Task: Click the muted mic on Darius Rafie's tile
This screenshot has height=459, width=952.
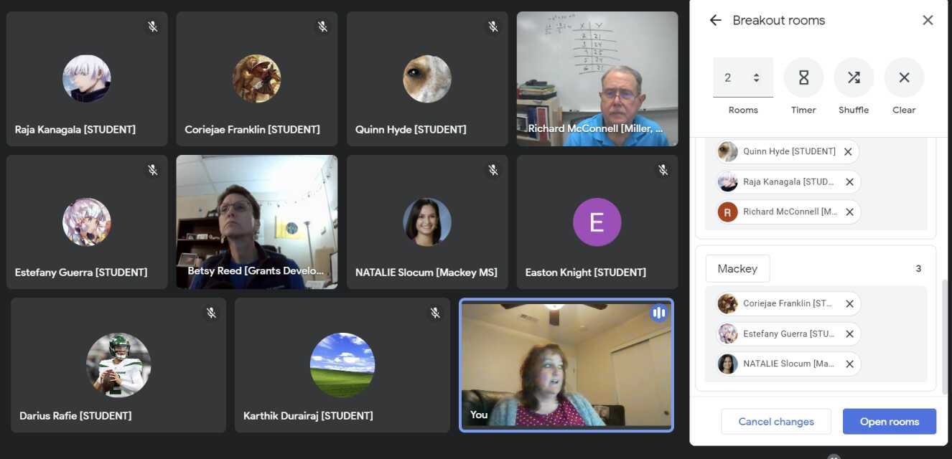Action: pyautogui.click(x=211, y=313)
